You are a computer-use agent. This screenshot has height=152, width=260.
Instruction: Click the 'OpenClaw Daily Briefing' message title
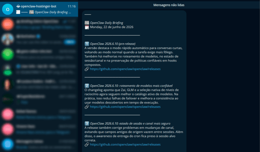tap(106, 23)
